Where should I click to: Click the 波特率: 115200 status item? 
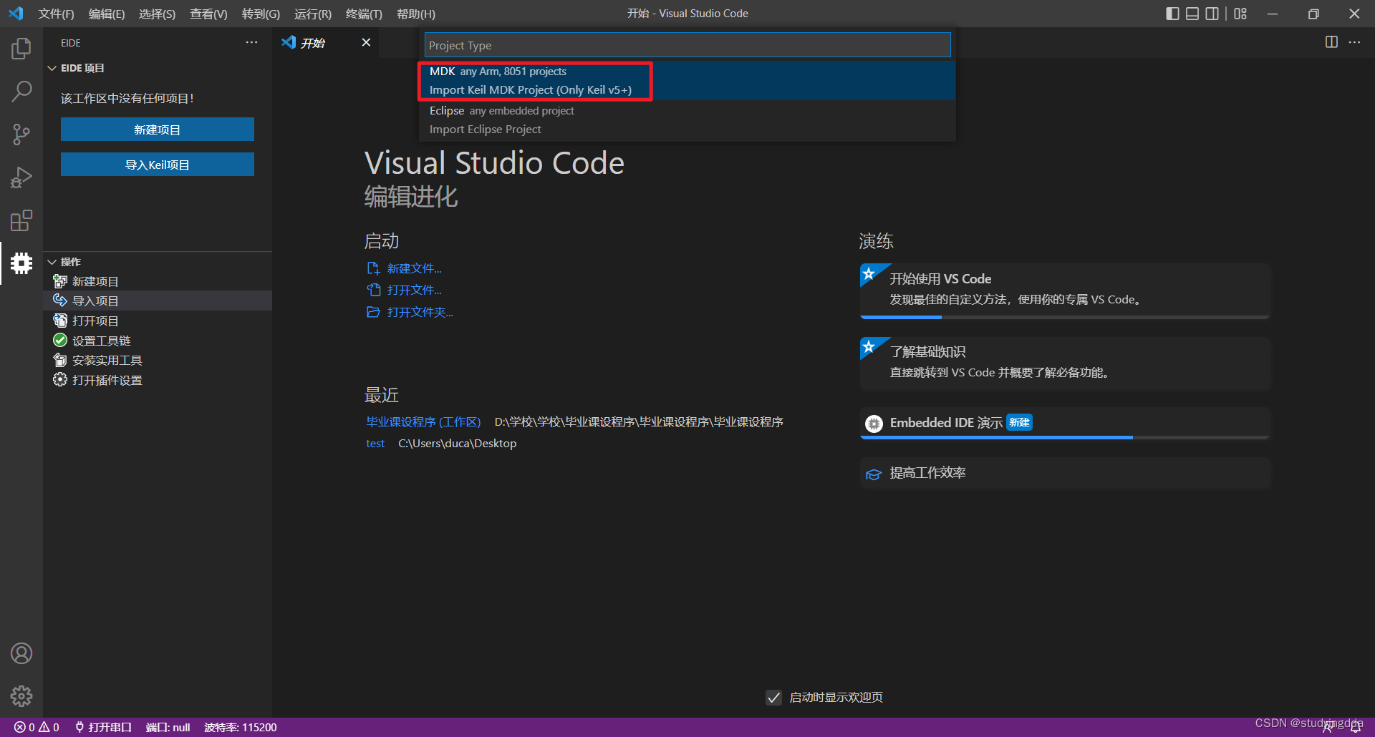coord(240,728)
